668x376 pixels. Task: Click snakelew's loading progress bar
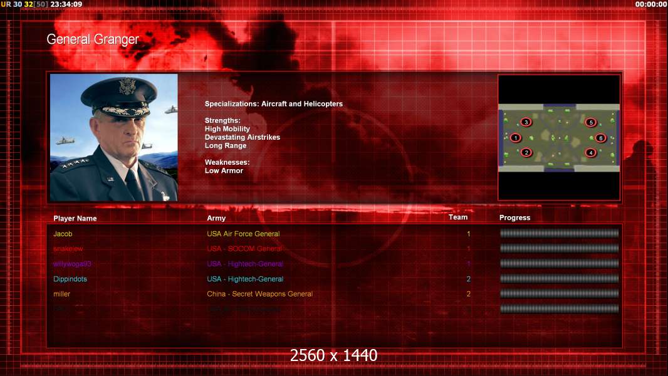559,248
